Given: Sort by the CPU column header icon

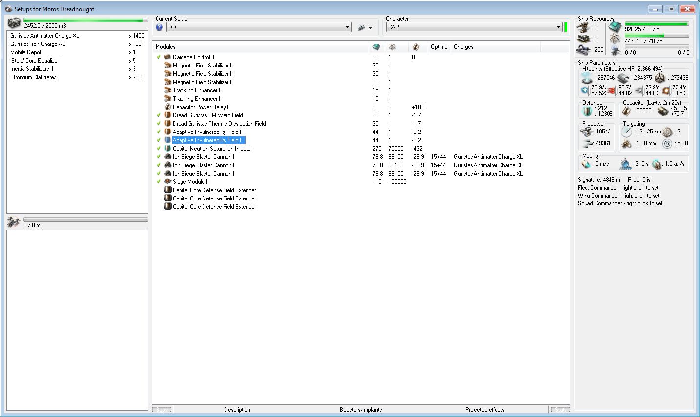Looking at the screenshot, I should point(376,47).
